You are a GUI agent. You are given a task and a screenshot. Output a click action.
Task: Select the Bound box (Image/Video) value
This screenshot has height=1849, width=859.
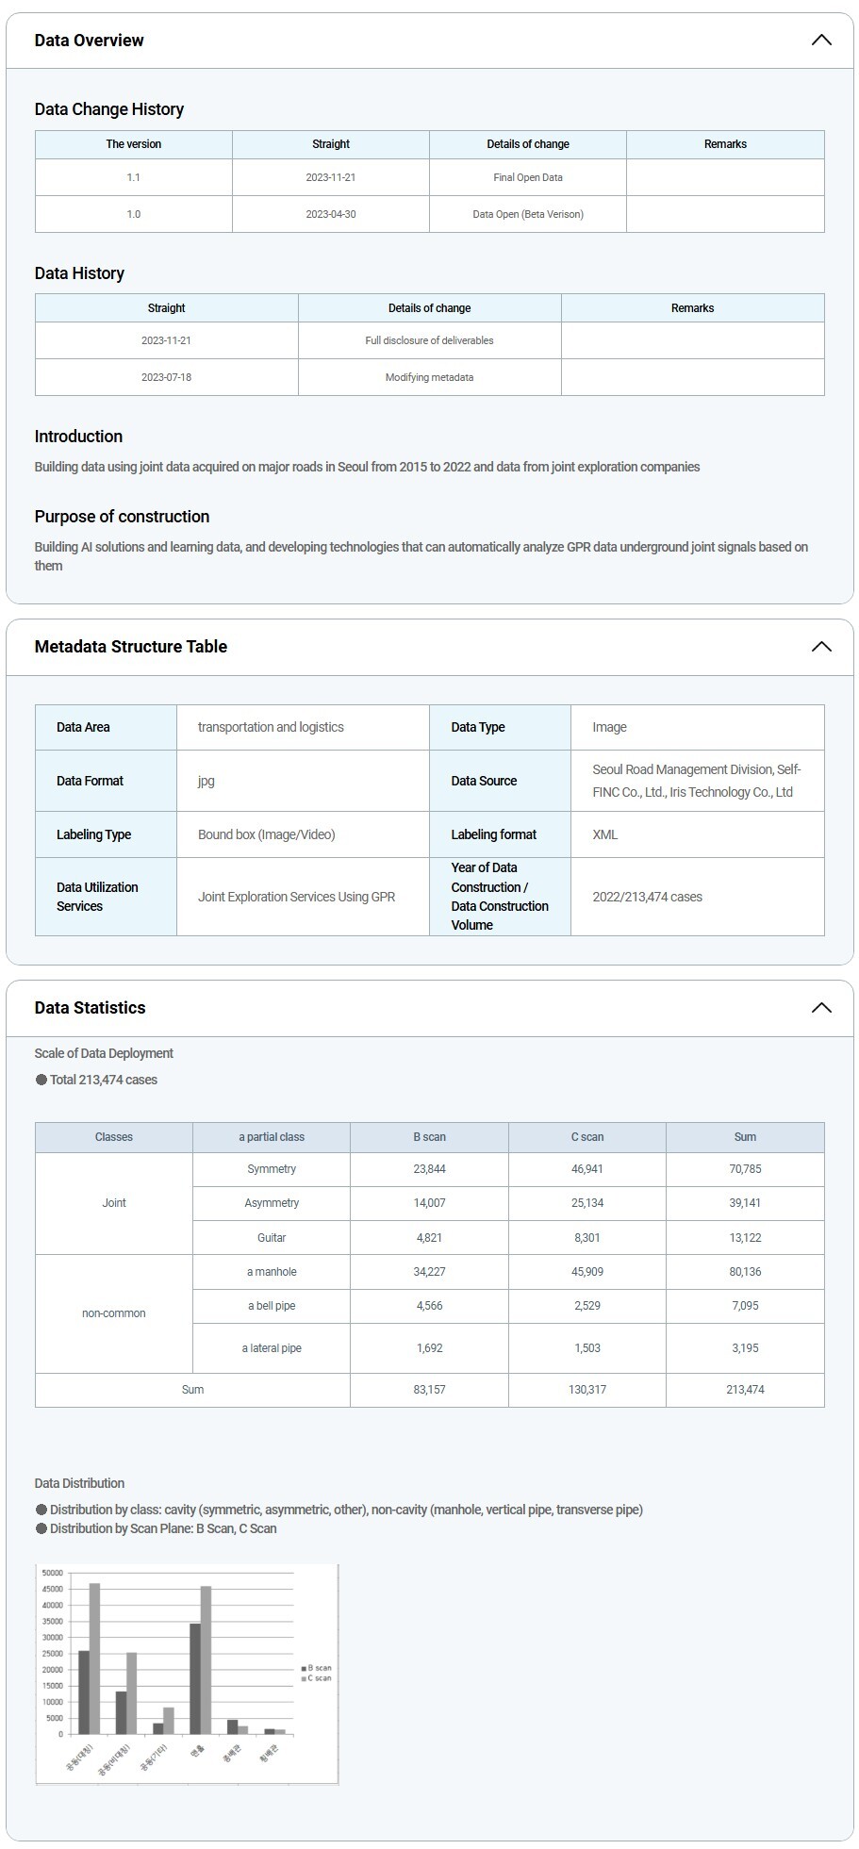(267, 834)
